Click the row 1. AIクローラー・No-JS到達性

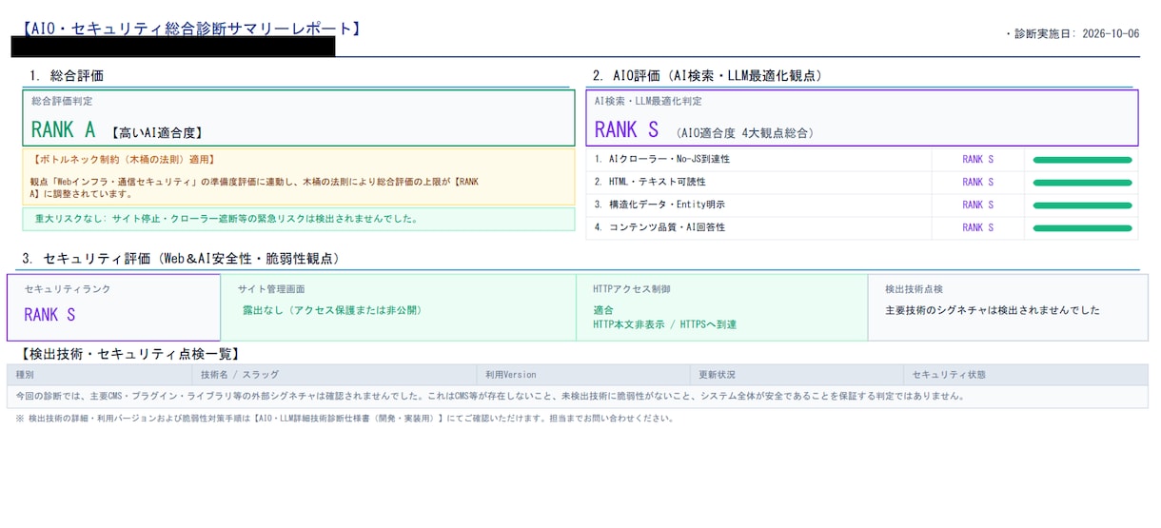862,159
